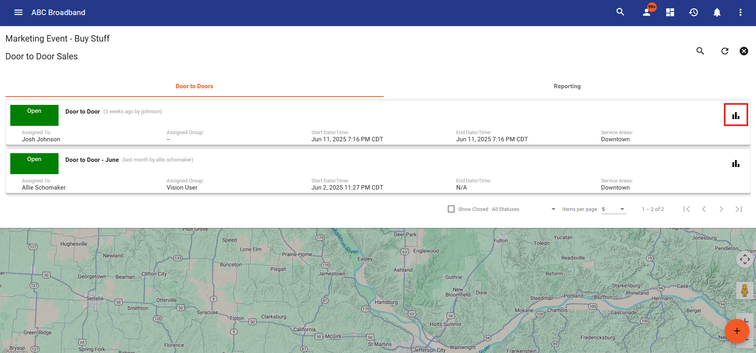Open the hamburger navigation menu
This screenshot has height=353, width=756.
[18, 12]
